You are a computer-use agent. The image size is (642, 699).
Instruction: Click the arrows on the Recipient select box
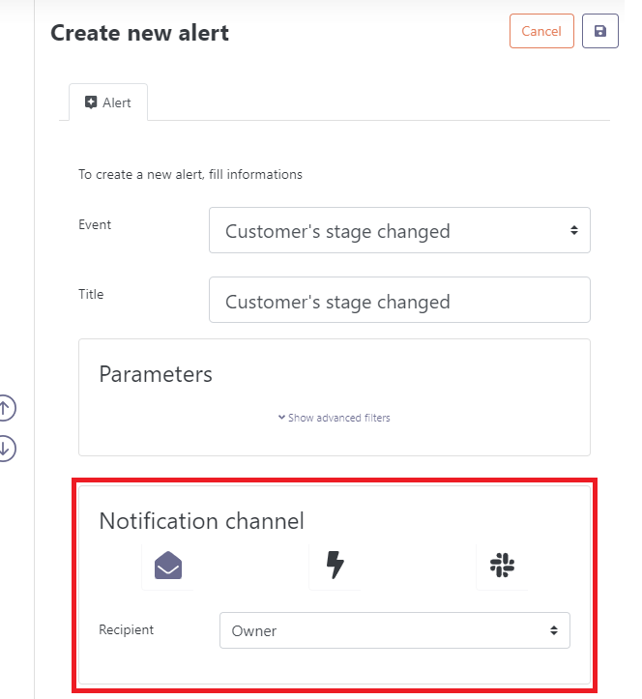553,630
